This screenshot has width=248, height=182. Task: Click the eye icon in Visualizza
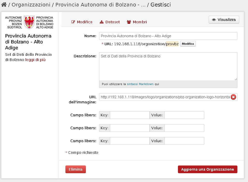214,20
